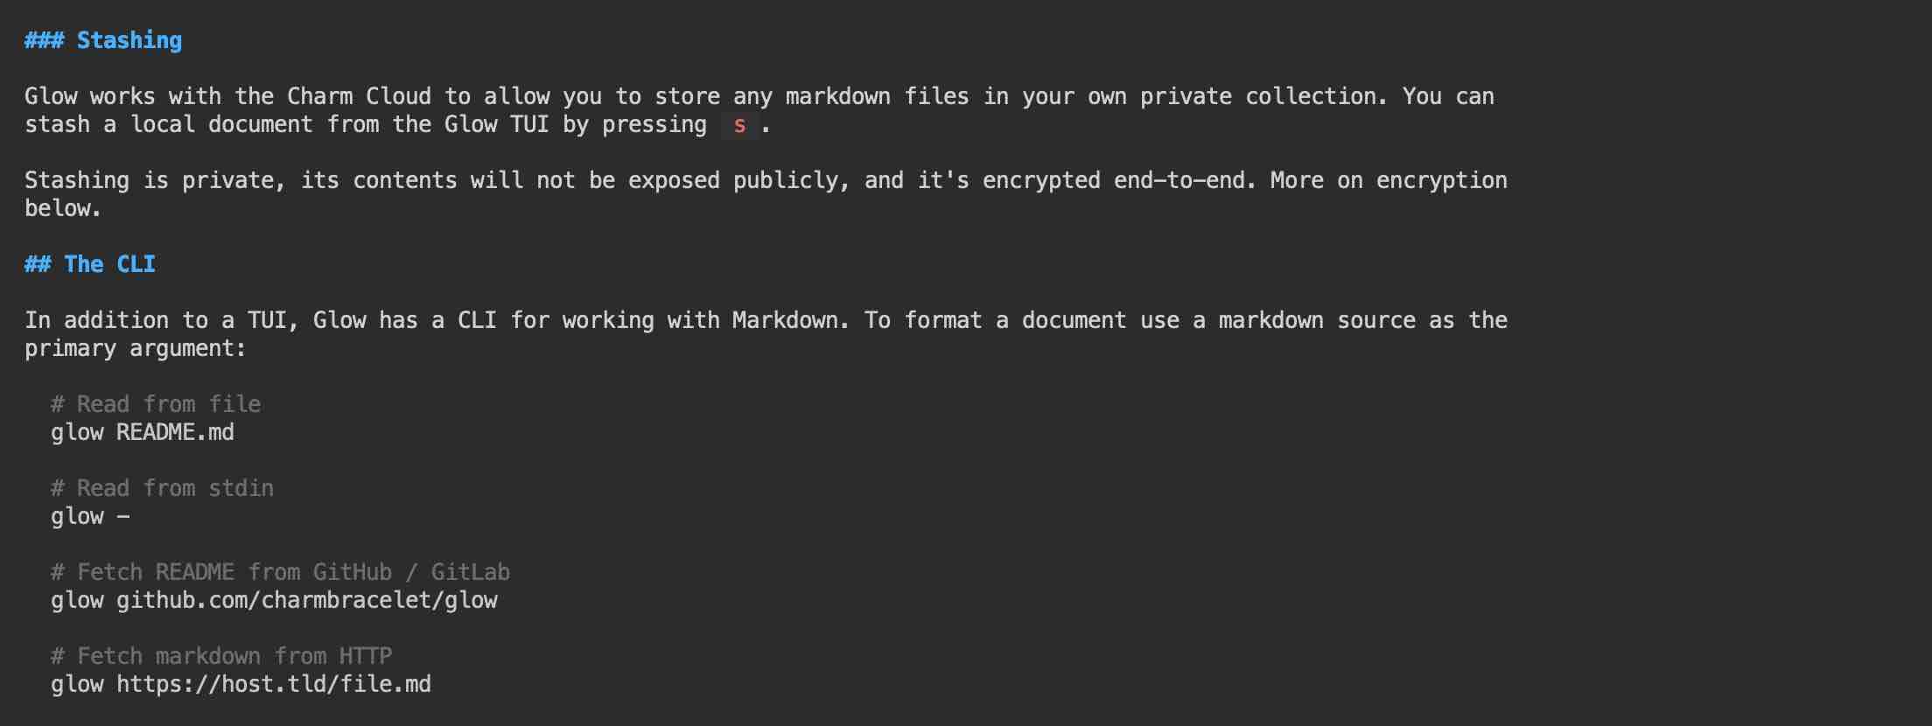Screen dimensions: 1932x726
Task: Click the '### Stashing' heading
Action: tap(103, 40)
